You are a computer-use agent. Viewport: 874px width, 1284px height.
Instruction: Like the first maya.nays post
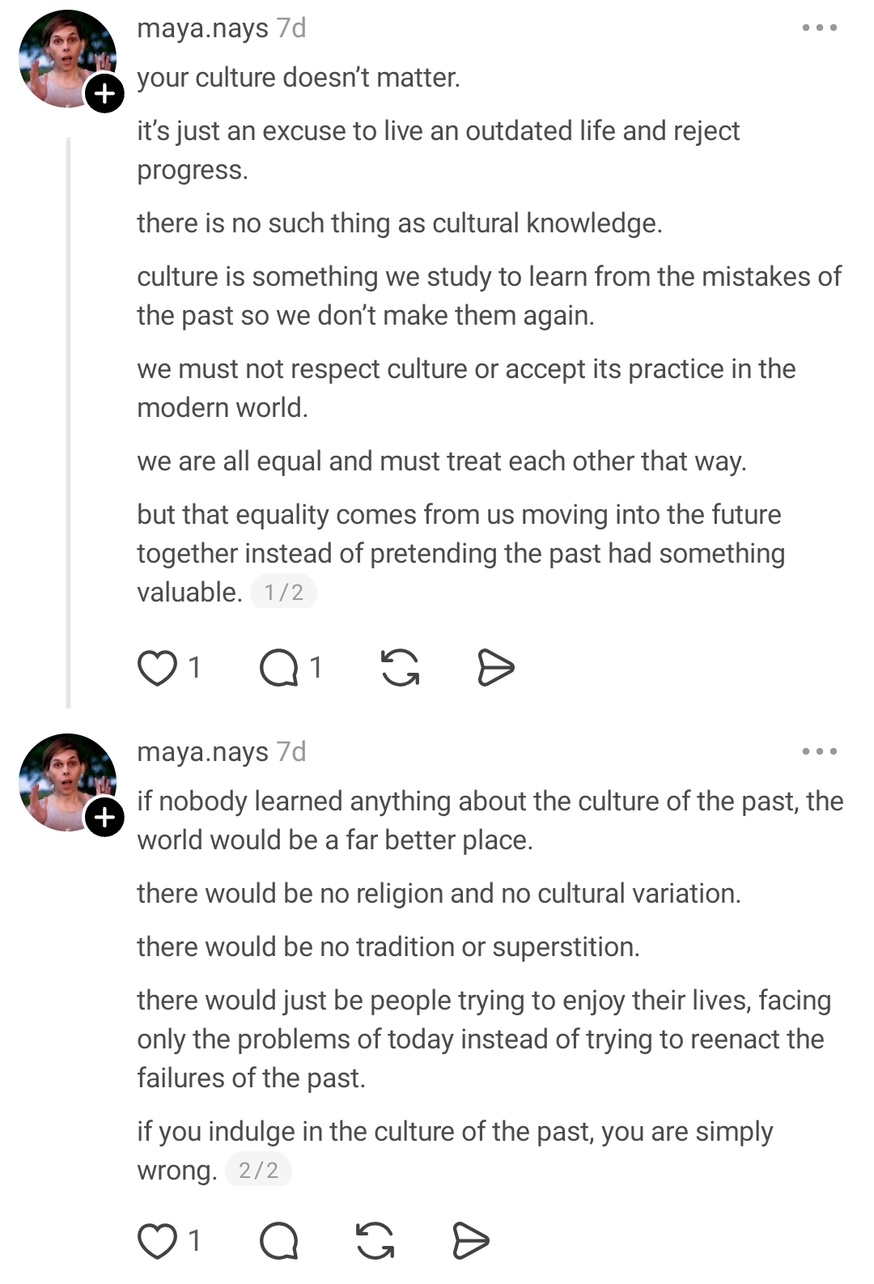click(157, 668)
